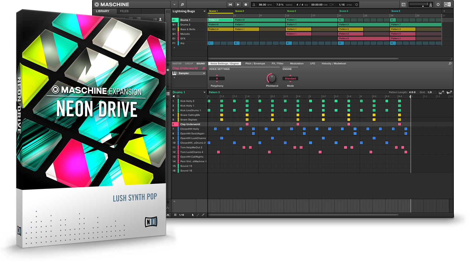Viewport: 469px width, 261px height.
Task: Click the NI logo in the header
Action: (447, 5)
